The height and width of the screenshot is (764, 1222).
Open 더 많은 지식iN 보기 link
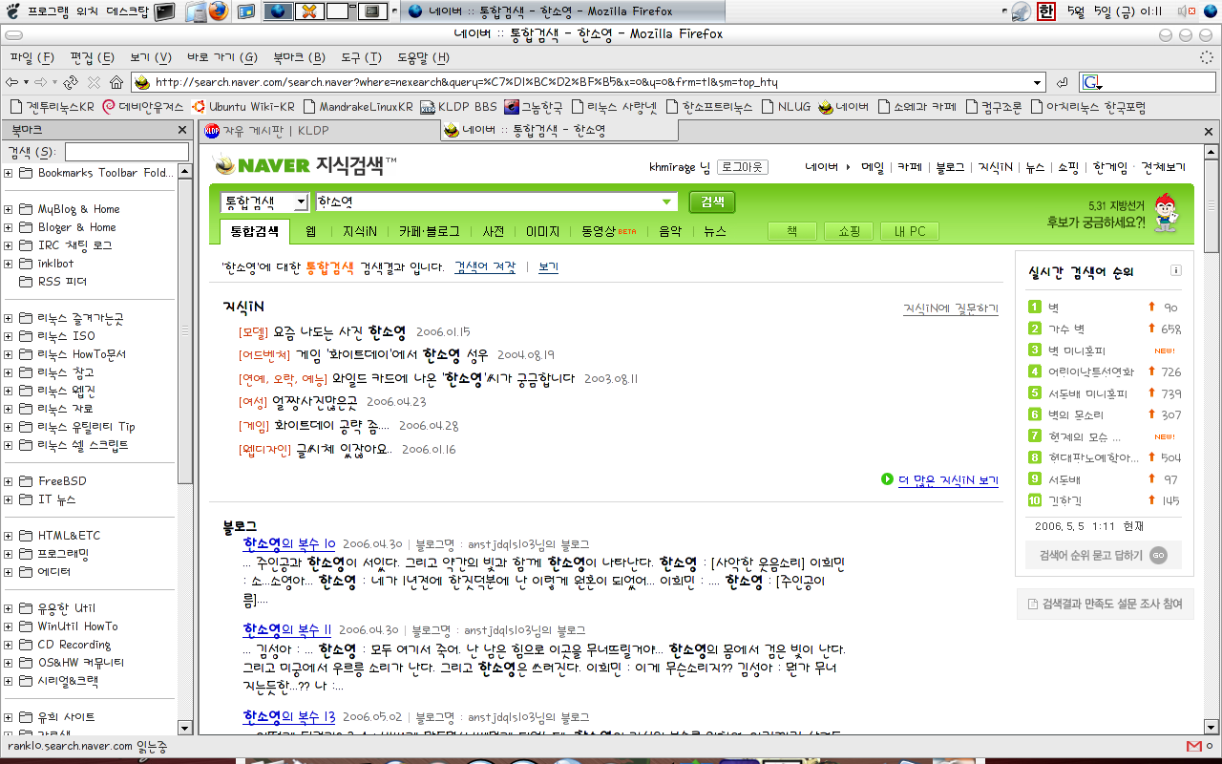coord(948,479)
